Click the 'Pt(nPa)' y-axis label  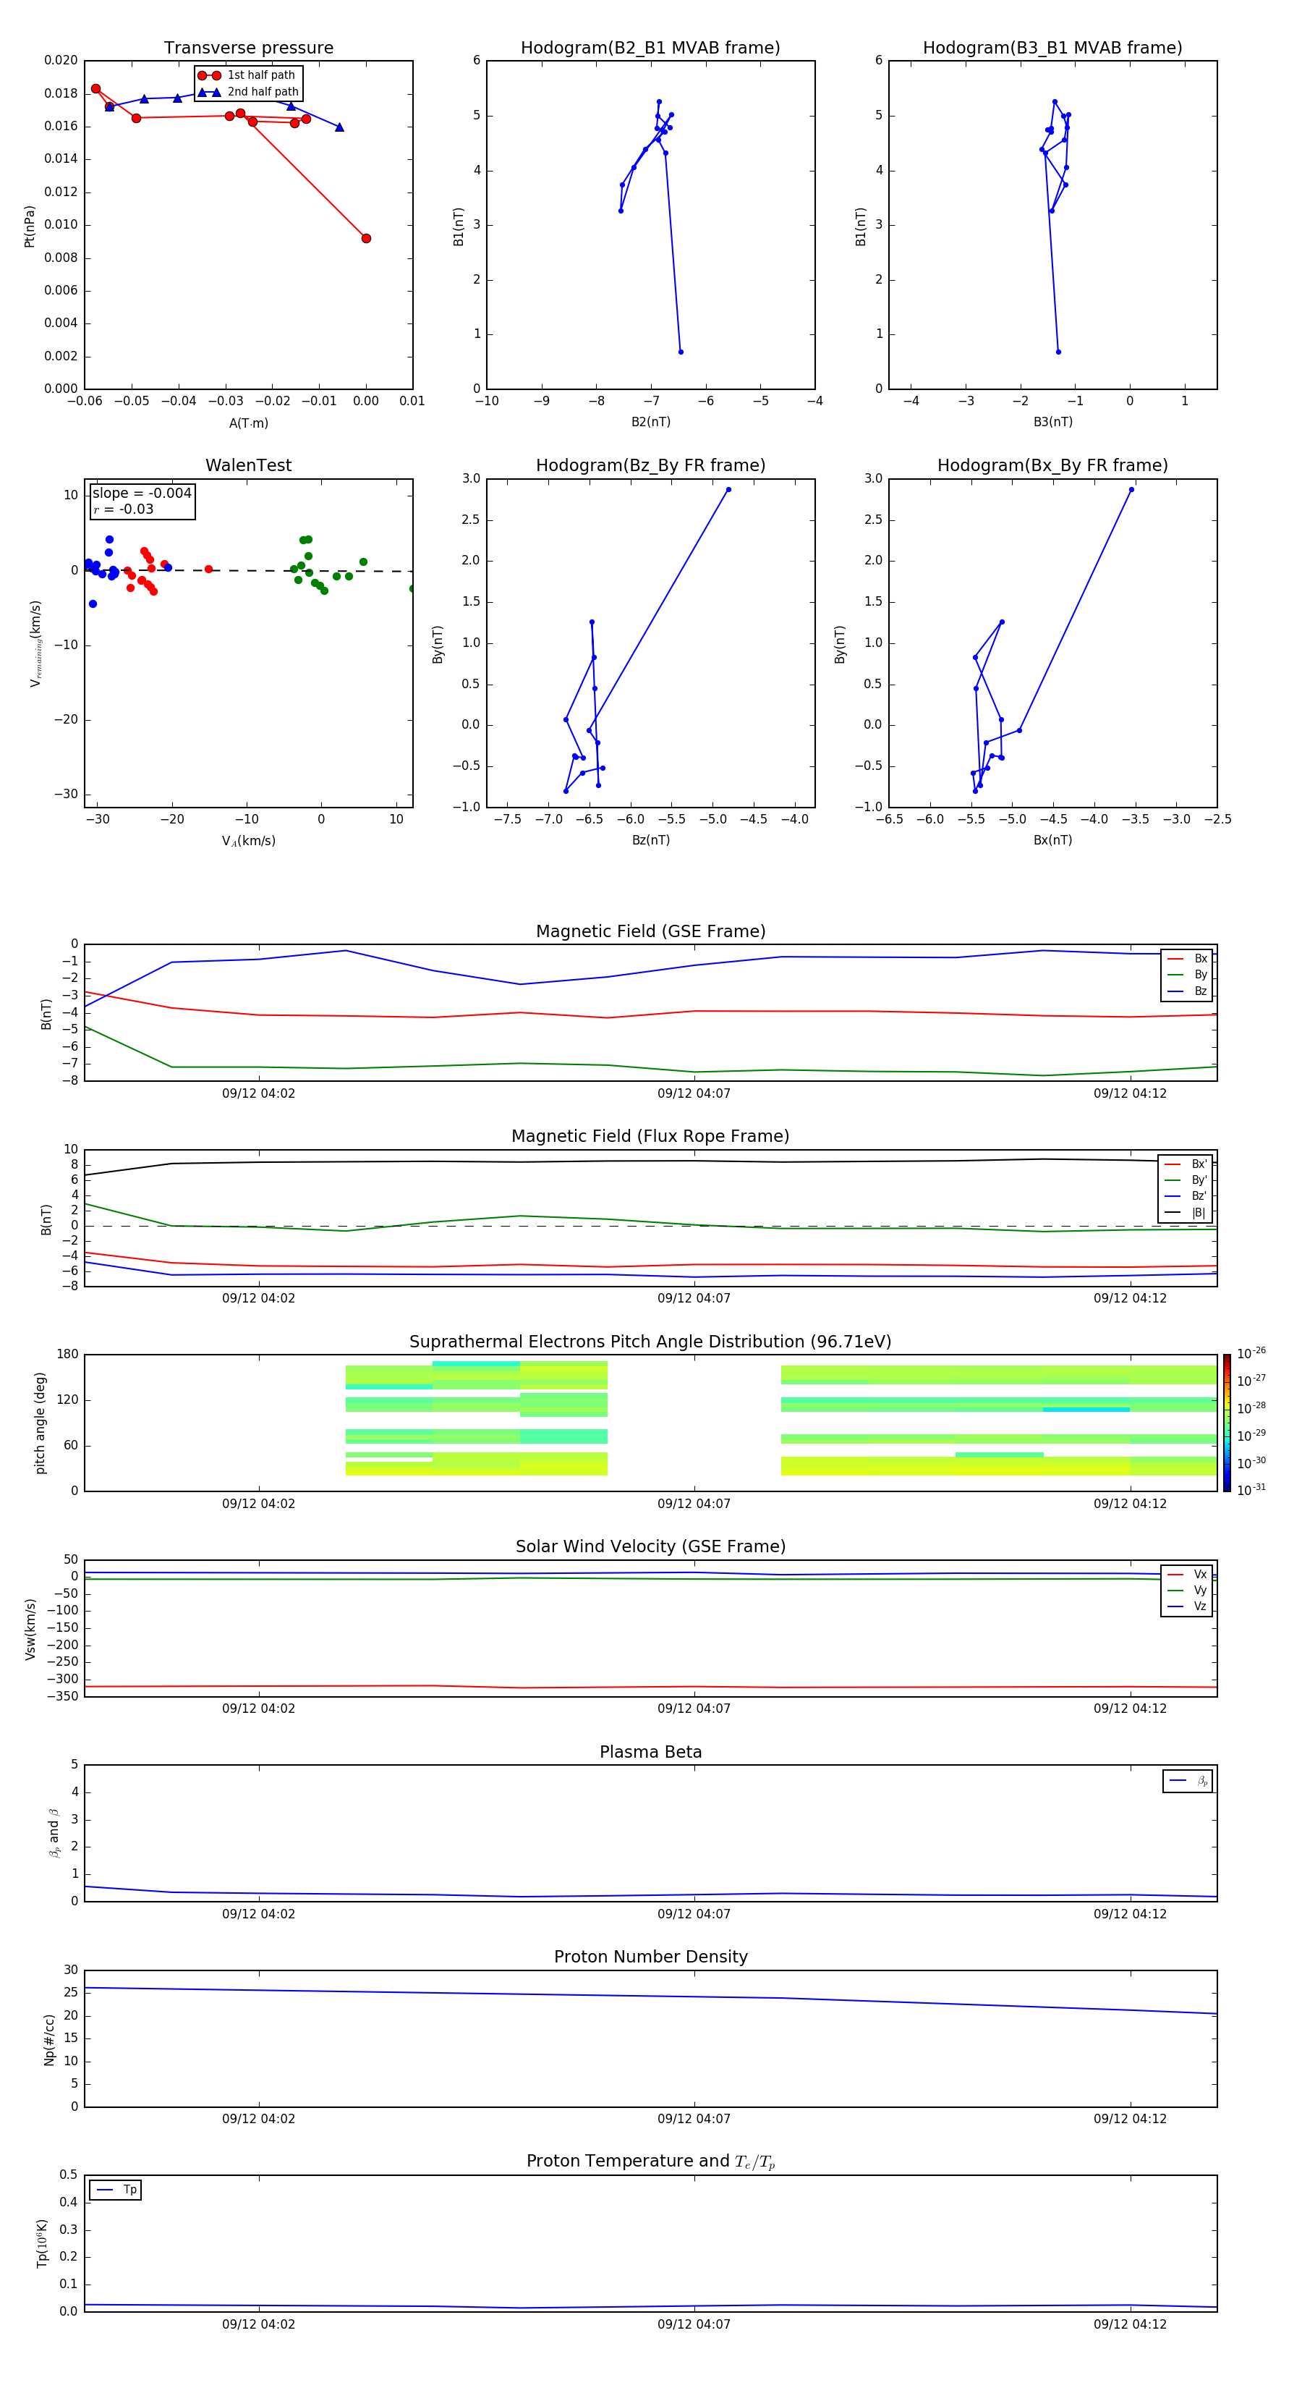click(x=30, y=226)
